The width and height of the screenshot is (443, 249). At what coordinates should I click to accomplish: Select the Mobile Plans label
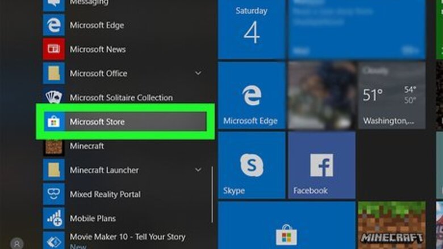pyautogui.click(x=93, y=218)
